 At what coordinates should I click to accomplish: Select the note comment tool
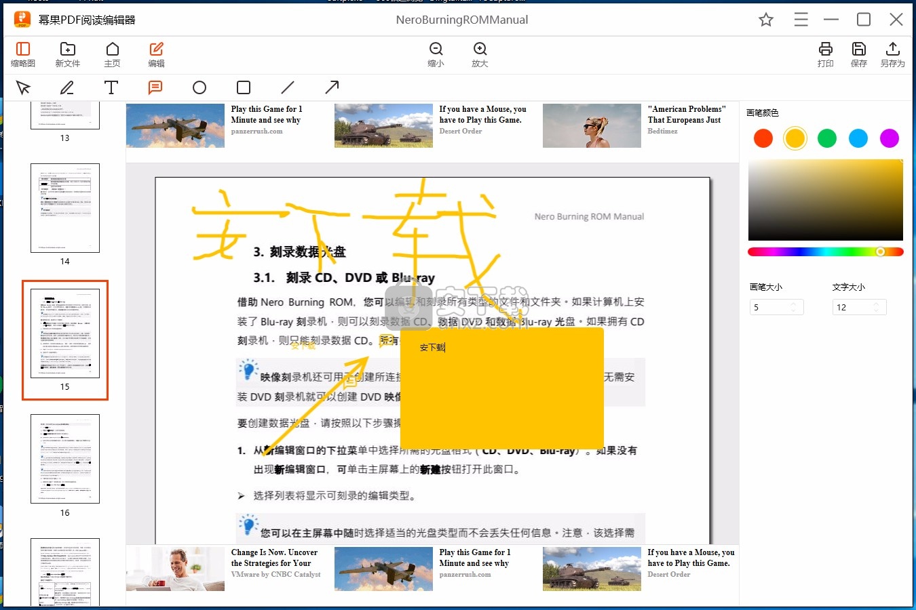pos(155,87)
